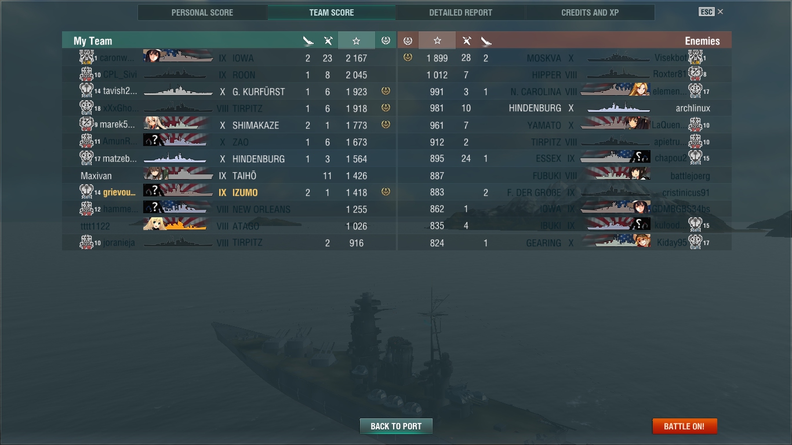Select highlighted IZUMO player row
792x445 pixels.
(229, 192)
